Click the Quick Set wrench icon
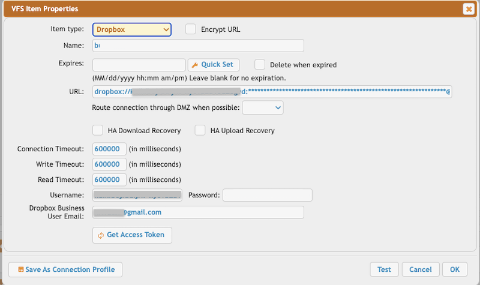Viewport: 480px width, 285px height. [194, 65]
